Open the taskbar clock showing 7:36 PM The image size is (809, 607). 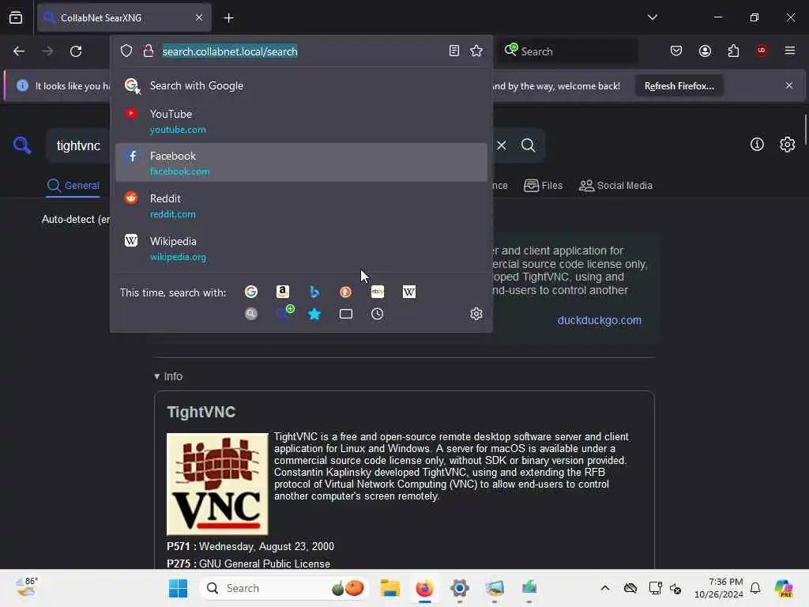point(719,588)
